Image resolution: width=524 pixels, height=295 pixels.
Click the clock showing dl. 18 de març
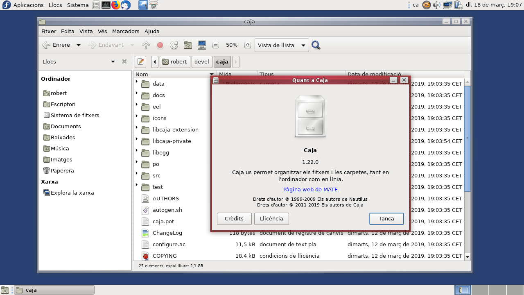pyautogui.click(x=494, y=5)
